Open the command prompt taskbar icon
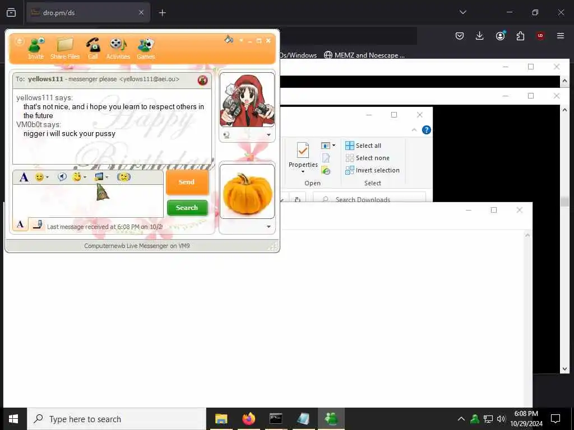This screenshot has width=574, height=430. point(276,419)
